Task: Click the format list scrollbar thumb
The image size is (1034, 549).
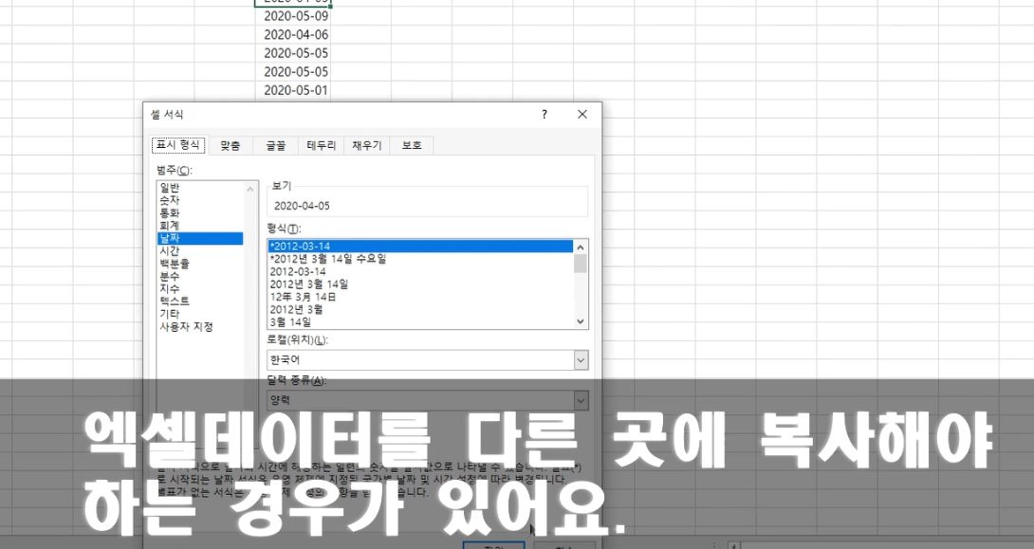Action: pos(581,263)
